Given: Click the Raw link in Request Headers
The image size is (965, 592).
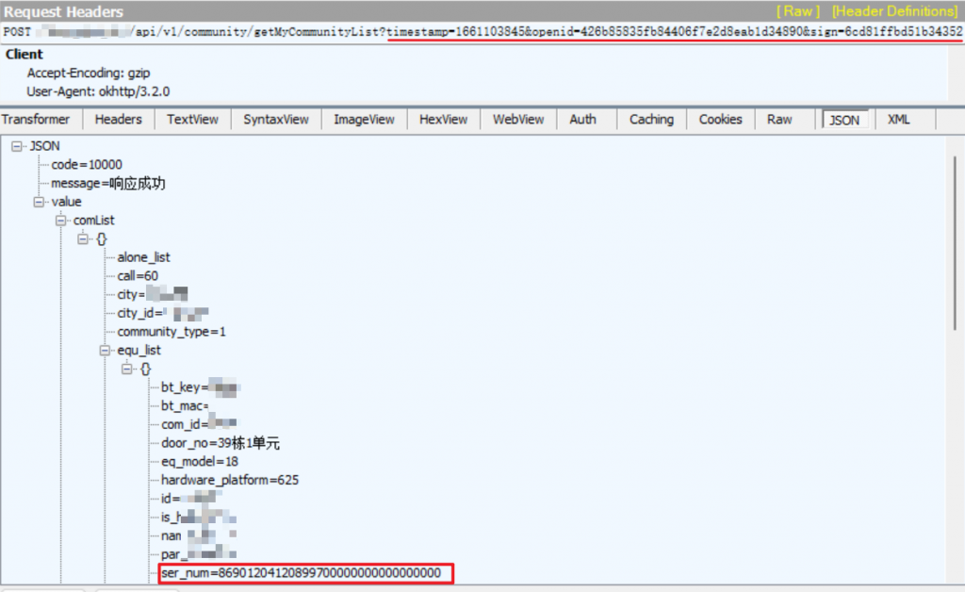Looking at the screenshot, I should (797, 11).
